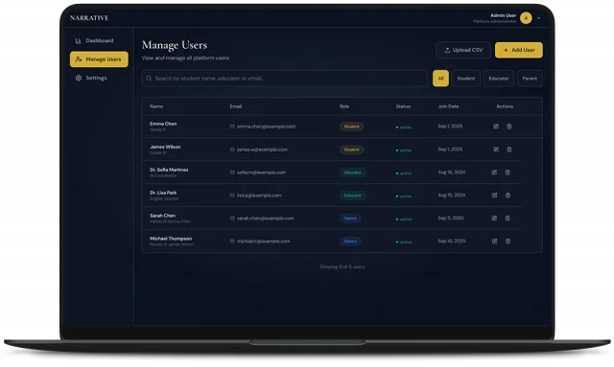Delete Dr. Lisa Park's account
The image size is (614, 367).
(508, 195)
